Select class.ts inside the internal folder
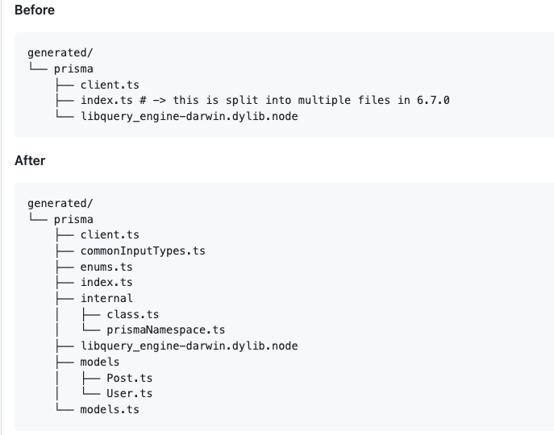 point(133,315)
